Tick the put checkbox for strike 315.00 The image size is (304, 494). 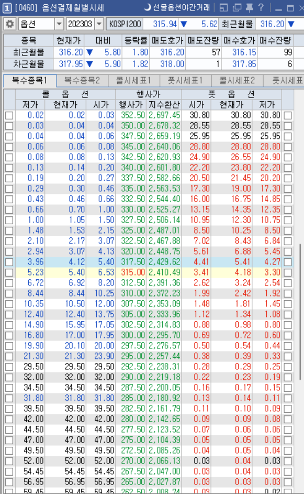coord(288,272)
